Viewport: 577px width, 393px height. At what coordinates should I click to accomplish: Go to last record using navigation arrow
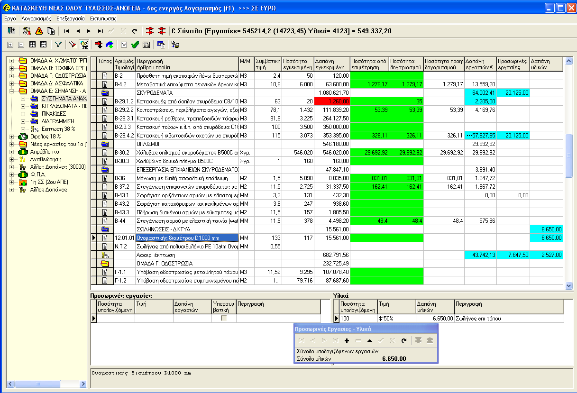click(101, 31)
